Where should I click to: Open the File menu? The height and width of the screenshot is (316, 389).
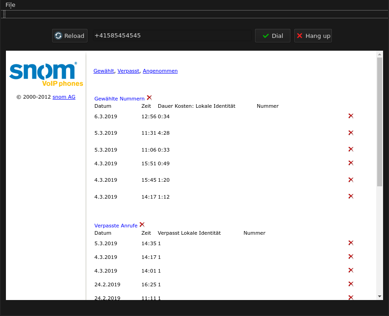click(x=10, y=5)
